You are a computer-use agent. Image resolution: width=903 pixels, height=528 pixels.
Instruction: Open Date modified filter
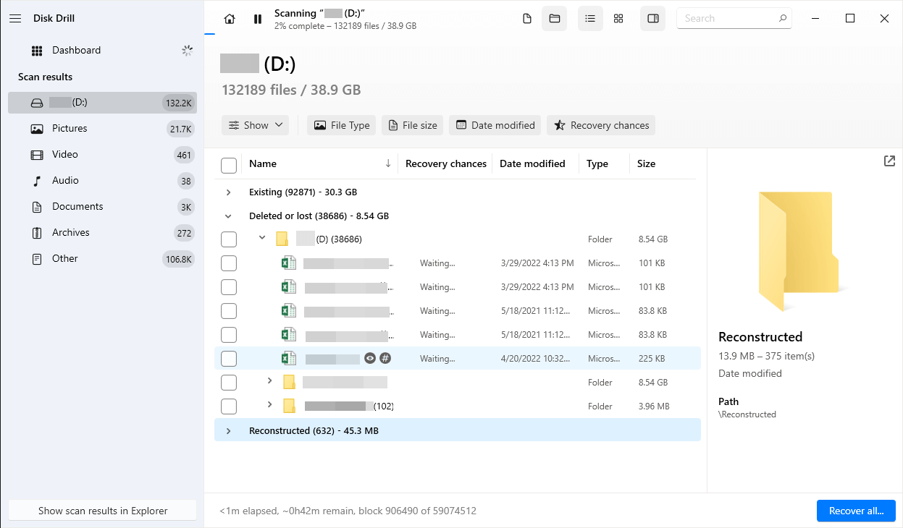tap(495, 125)
